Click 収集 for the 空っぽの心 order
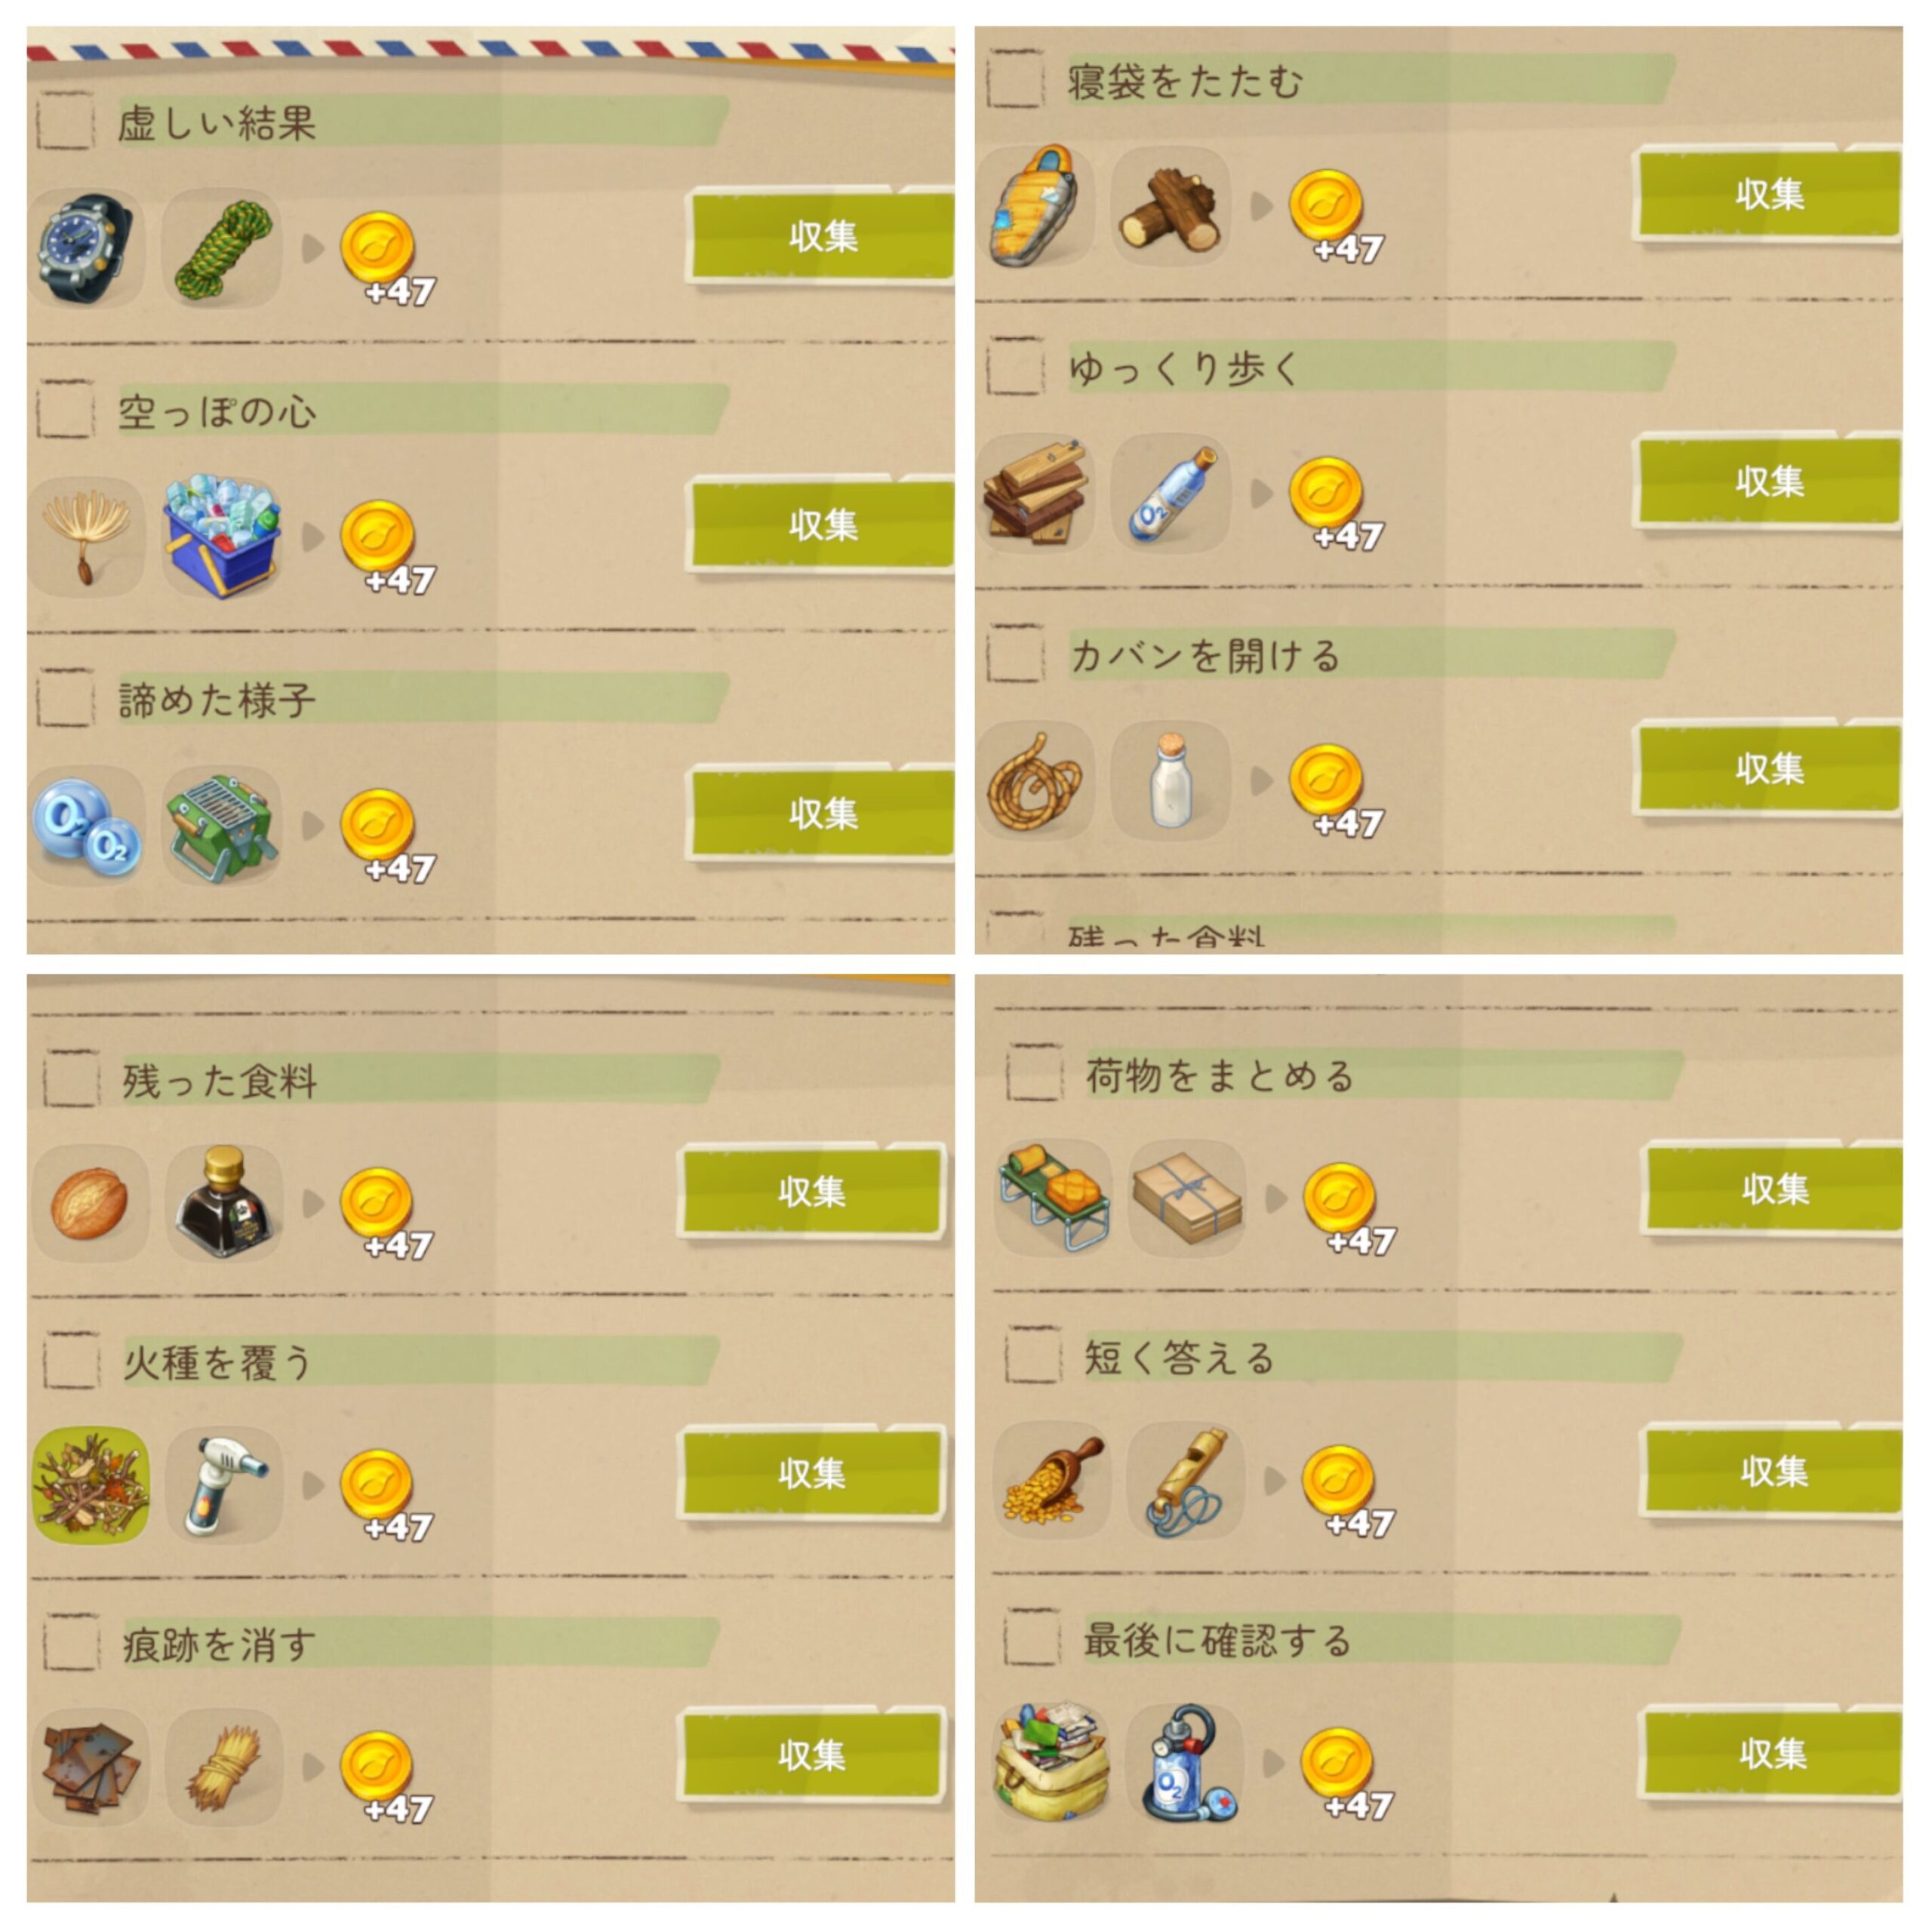1932x1932 pixels. (x=822, y=525)
